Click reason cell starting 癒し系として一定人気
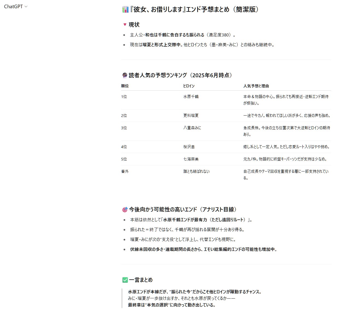The image size is (350, 315). 287,147
